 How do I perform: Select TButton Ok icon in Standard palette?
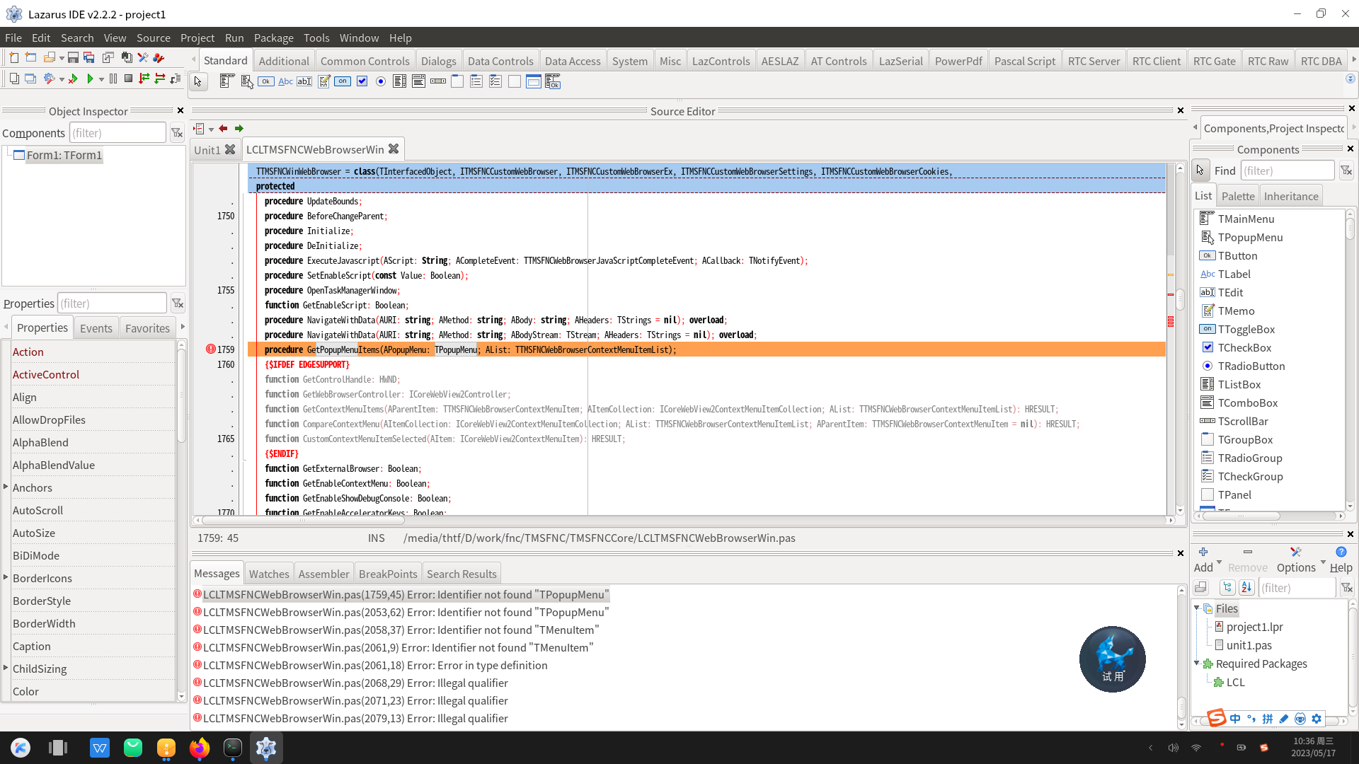tap(266, 81)
